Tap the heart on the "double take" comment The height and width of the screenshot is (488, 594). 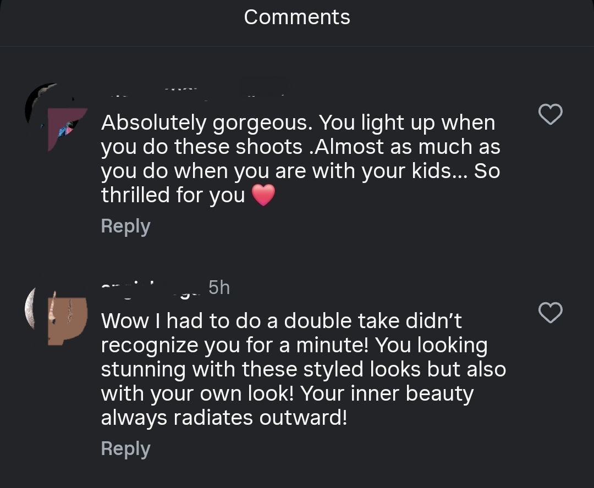click(549, 313)
